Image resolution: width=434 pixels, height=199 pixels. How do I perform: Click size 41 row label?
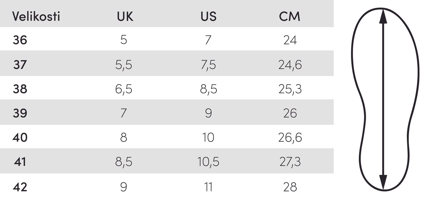pos(20,162)
